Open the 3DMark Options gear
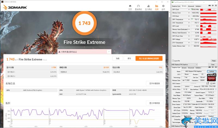This screenshot has height=128, width=218. [x=163, y=7]
